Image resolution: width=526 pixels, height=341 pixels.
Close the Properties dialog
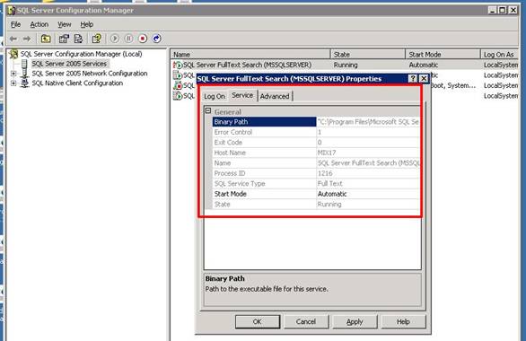[x=424, y=79]
